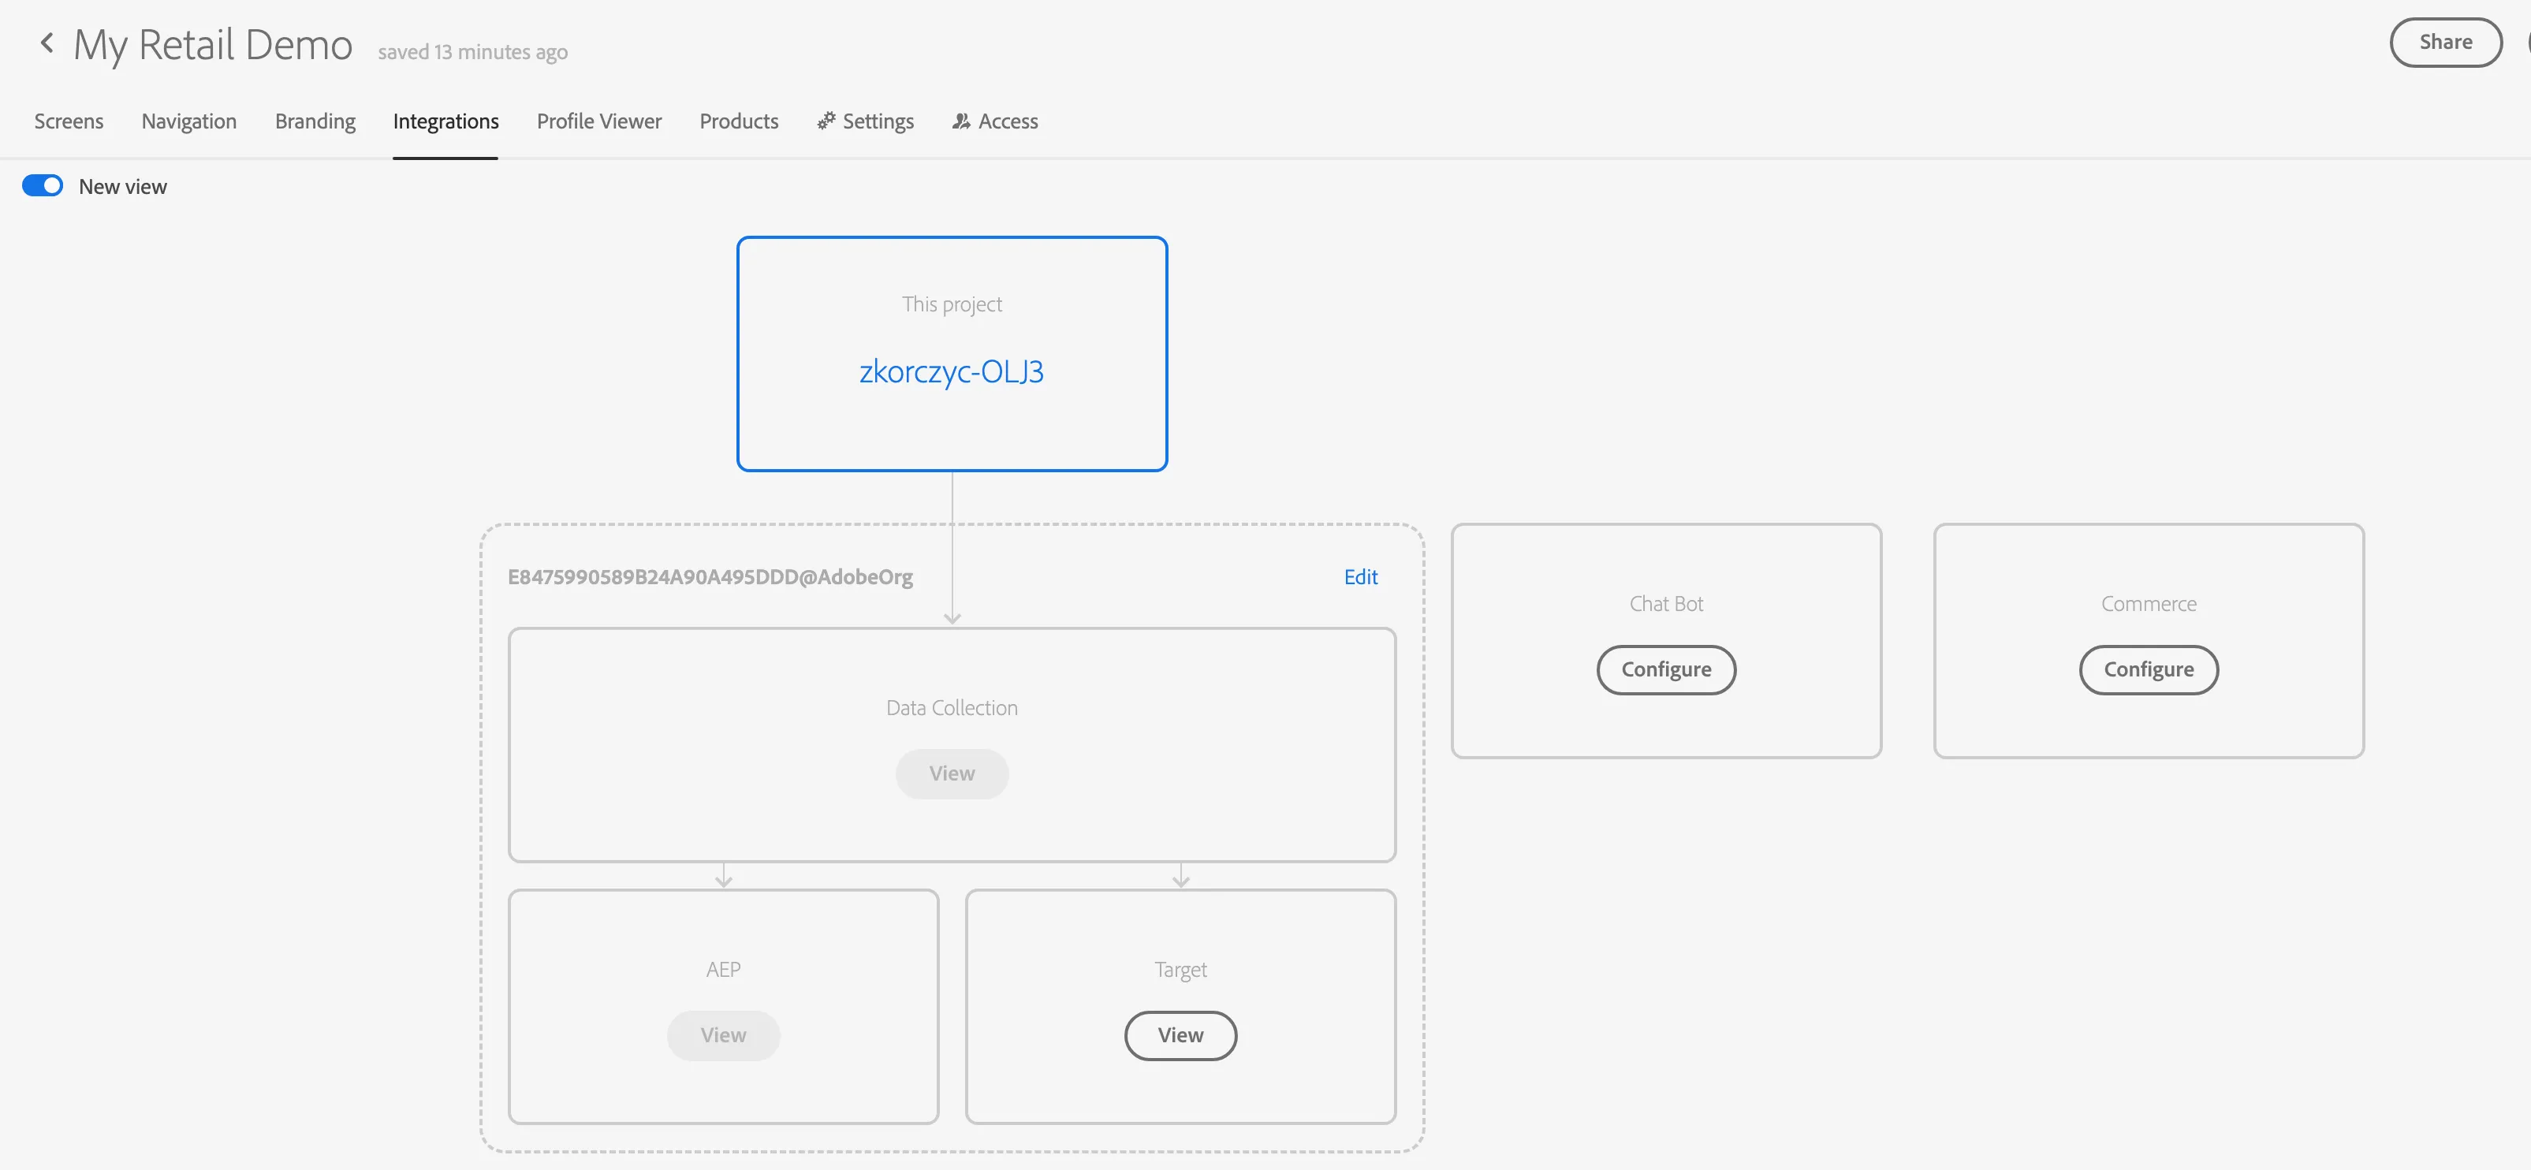Viewport: 2531px width, 1170px height.
Task: Click View under Target
Action: 1180,1035
